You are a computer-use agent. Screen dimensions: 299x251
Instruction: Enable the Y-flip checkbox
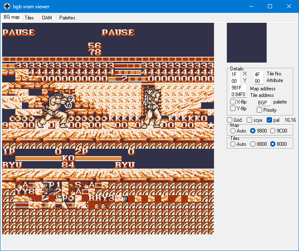(233, 109)
